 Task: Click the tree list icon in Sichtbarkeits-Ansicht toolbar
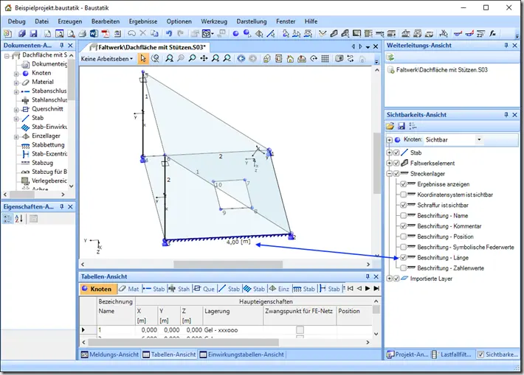click(x=413, y=126)
